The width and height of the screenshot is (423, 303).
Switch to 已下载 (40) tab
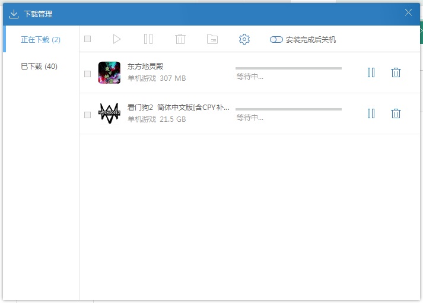(39, 66)
